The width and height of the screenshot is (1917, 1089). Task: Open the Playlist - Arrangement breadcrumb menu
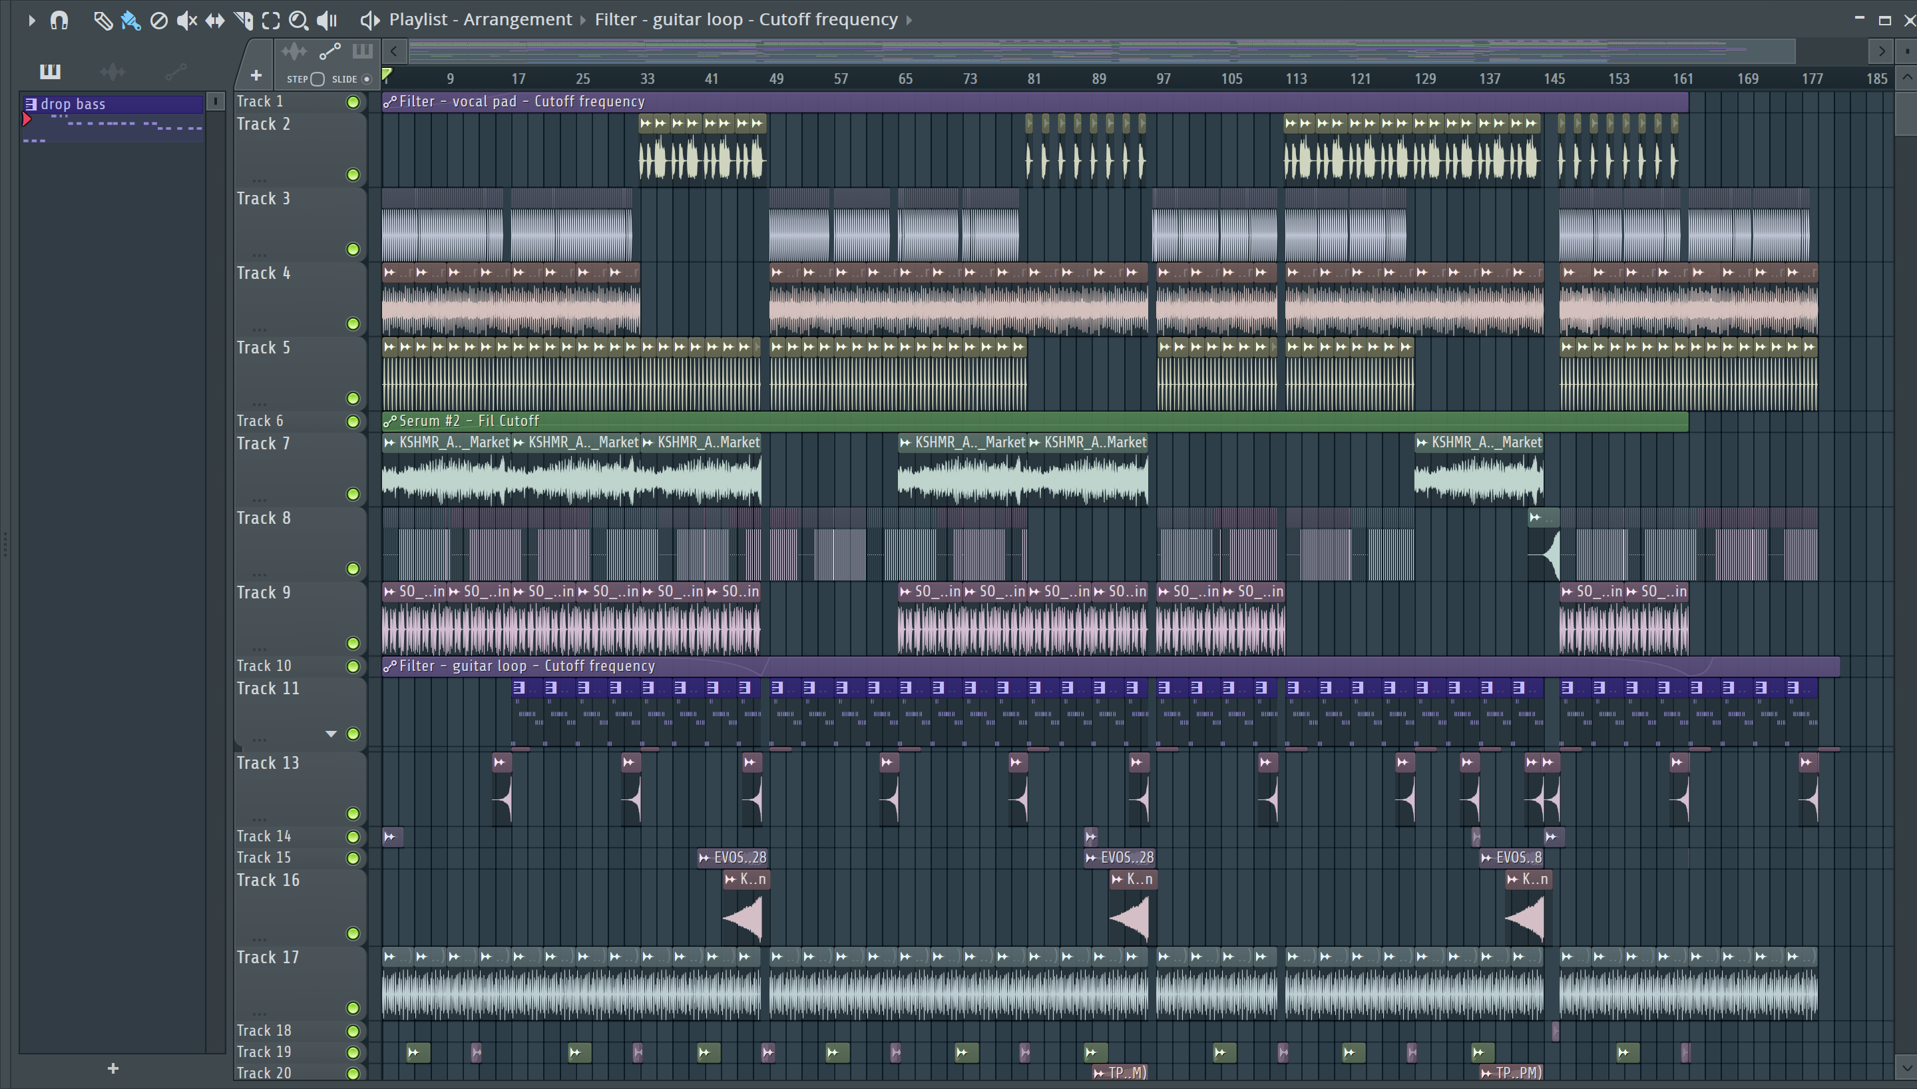(x=480, y=19)
